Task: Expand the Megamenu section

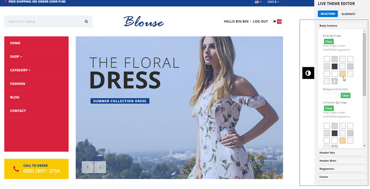Action: tap(342, 169)
